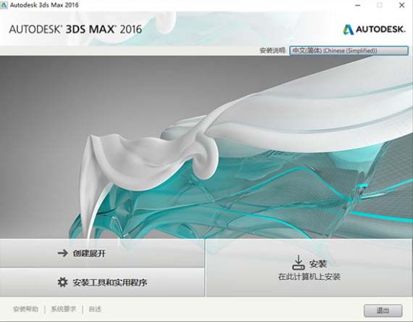This screenshot has height=322, width=413.
Task: Click the arrow icon beside 创建展开
Action: 63,253
